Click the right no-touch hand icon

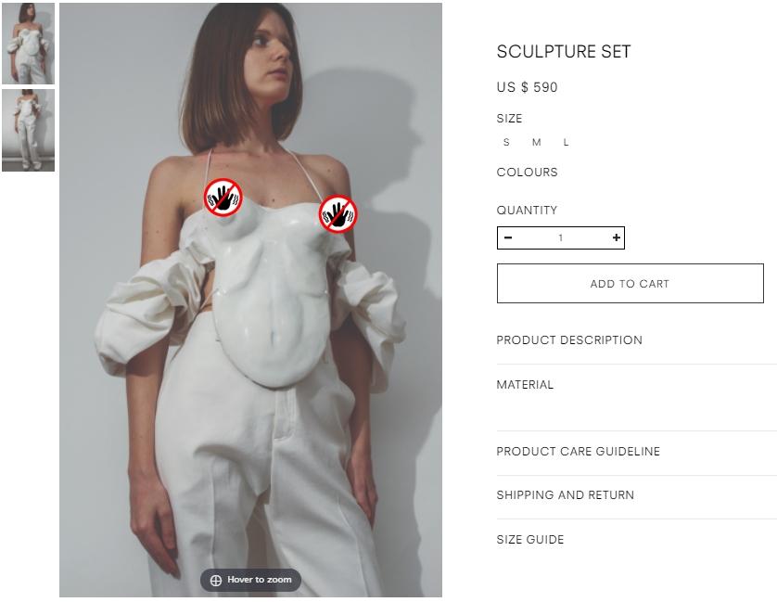coord(338,214)
